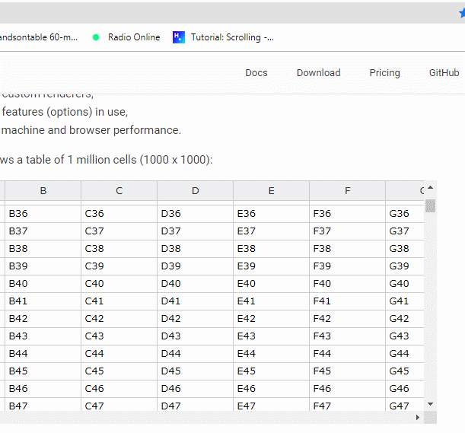Select cell E45
This screenshot has height=433, width=465.
(x=272, y=371)
